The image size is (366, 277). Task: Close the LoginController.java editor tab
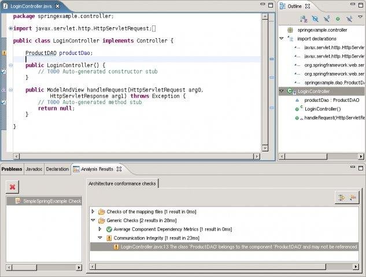(58, 5)
